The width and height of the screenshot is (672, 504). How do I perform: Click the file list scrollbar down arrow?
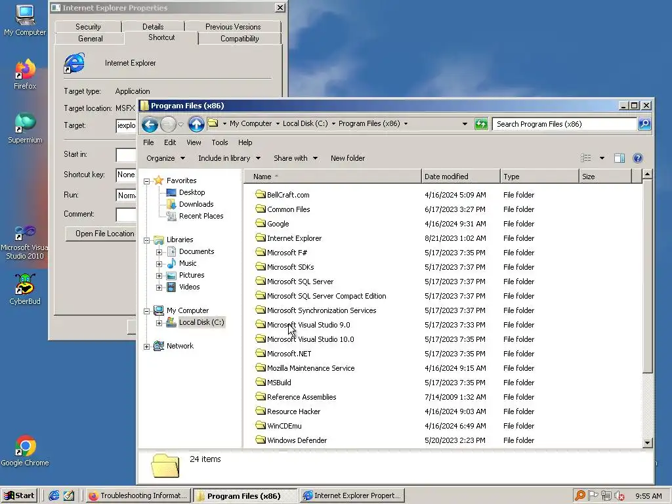tap(647, 443)
